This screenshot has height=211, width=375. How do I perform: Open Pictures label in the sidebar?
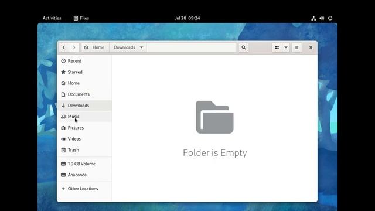click(76, 128)
